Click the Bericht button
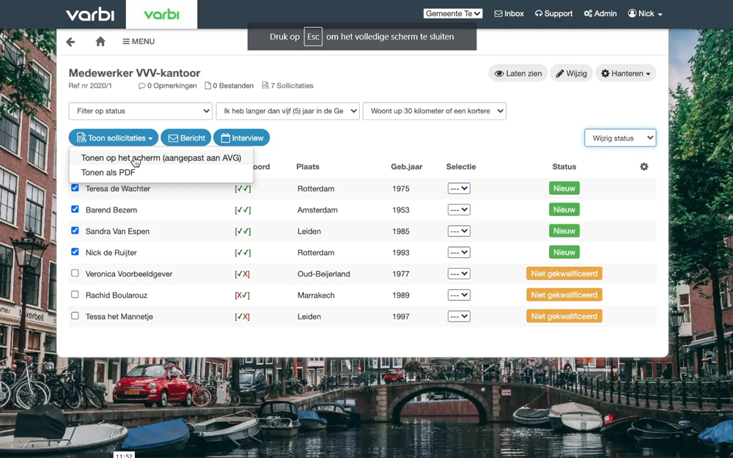The width and height of the screenshot is (733, 458). tap(185, 137)
